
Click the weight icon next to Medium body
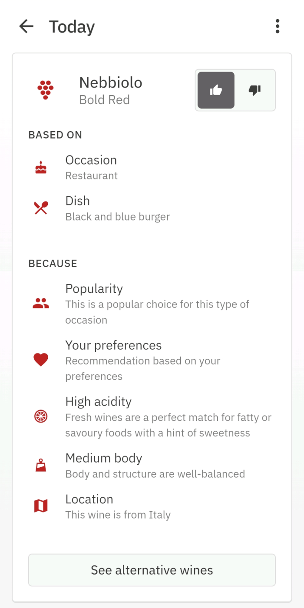[x=40, y=466]
